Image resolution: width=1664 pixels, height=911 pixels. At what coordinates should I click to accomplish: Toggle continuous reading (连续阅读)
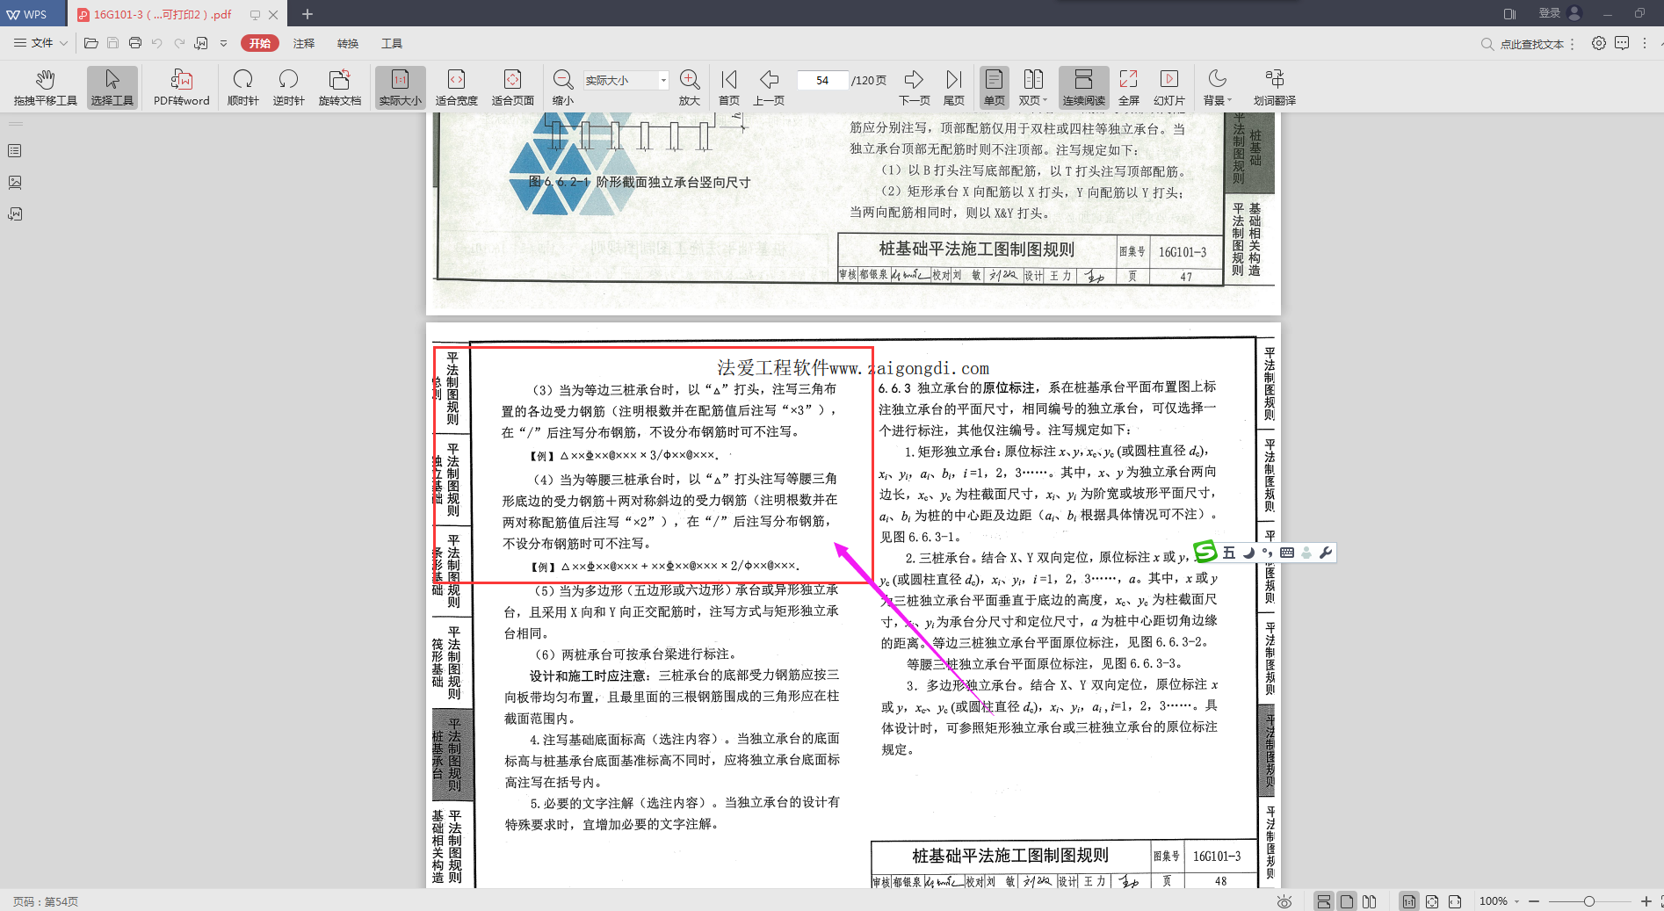coord(1084,87)
